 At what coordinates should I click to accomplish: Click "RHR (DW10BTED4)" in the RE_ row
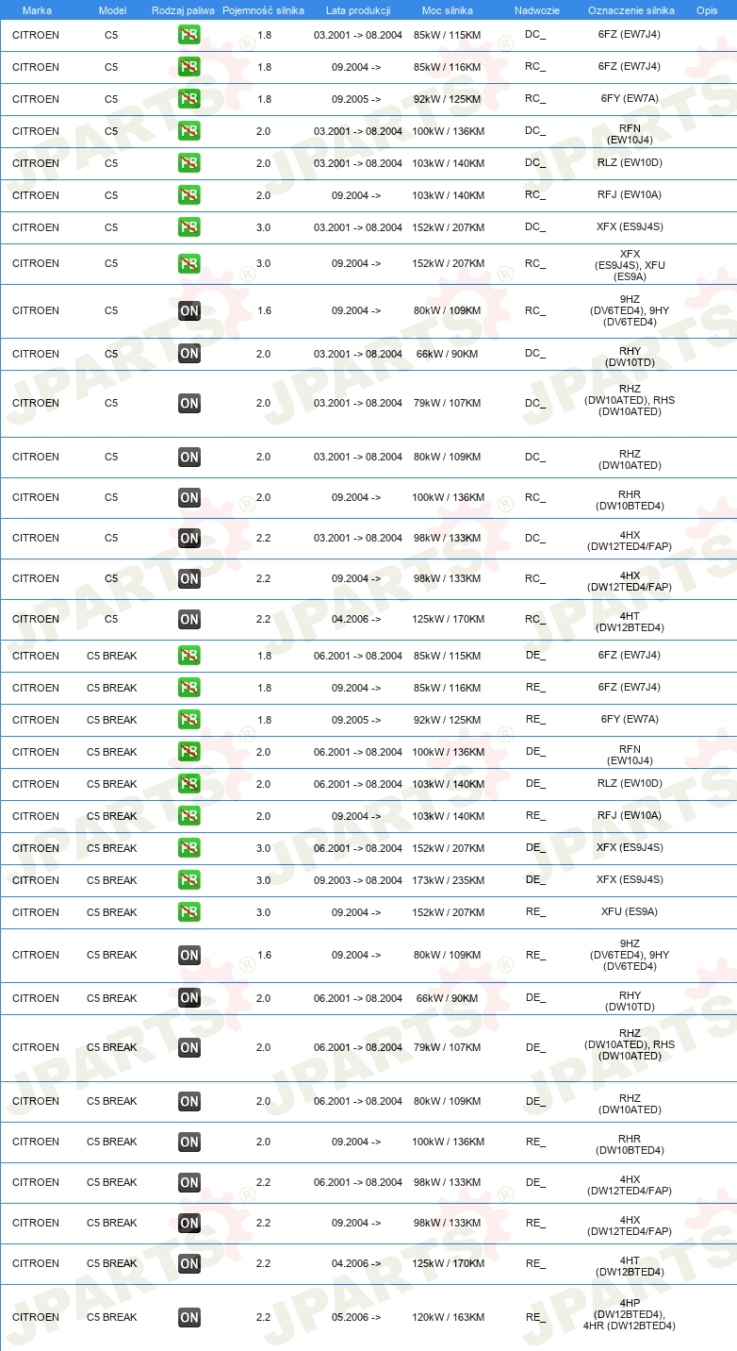(630, 1144)
